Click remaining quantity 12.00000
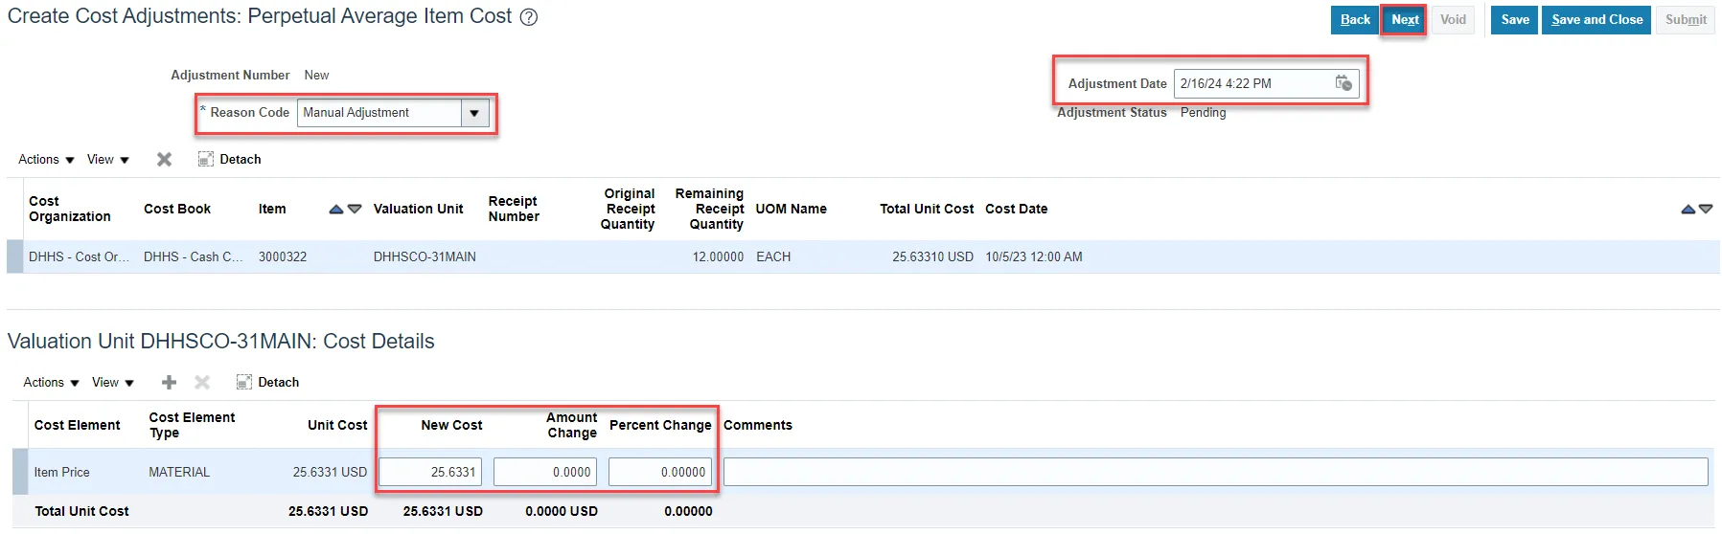 [718, 256]
